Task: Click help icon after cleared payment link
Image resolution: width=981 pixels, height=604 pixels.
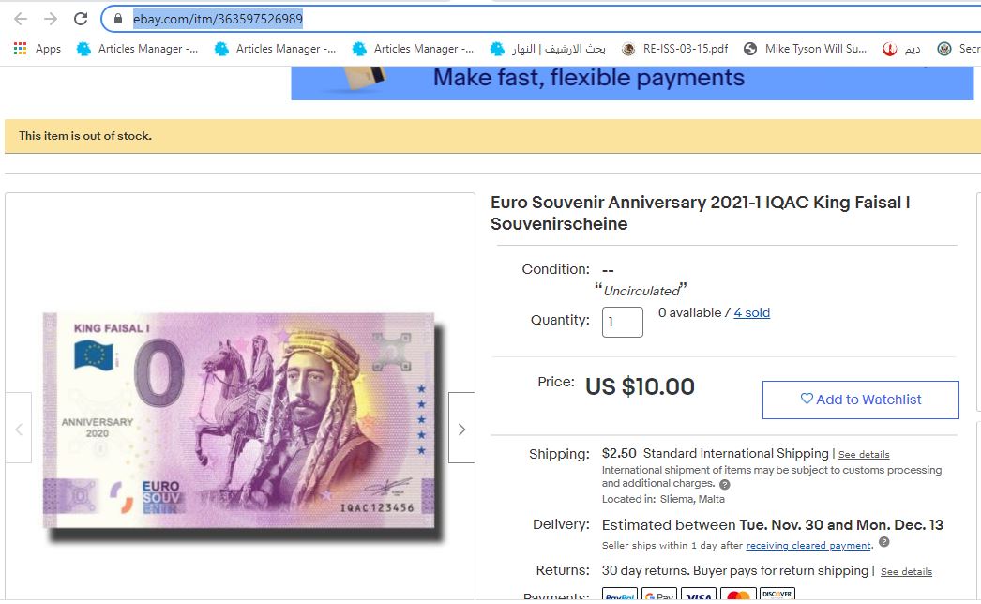Action: [884, 542]
